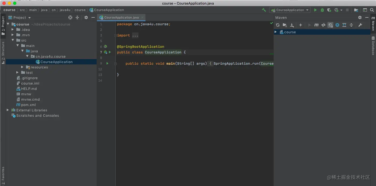
Task: Click Locate file in Project panel
Action: (x=70, y=17)
